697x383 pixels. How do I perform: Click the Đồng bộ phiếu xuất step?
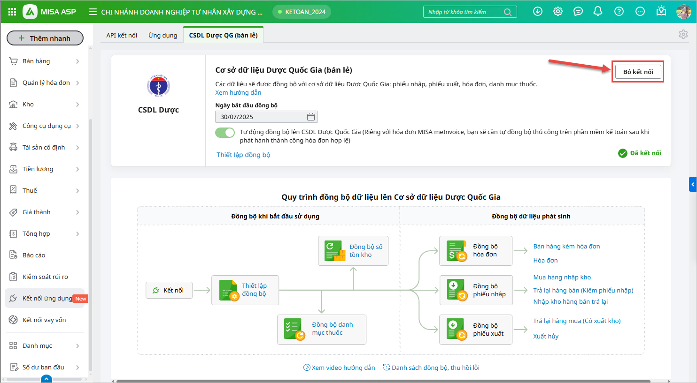coord(476,330)
